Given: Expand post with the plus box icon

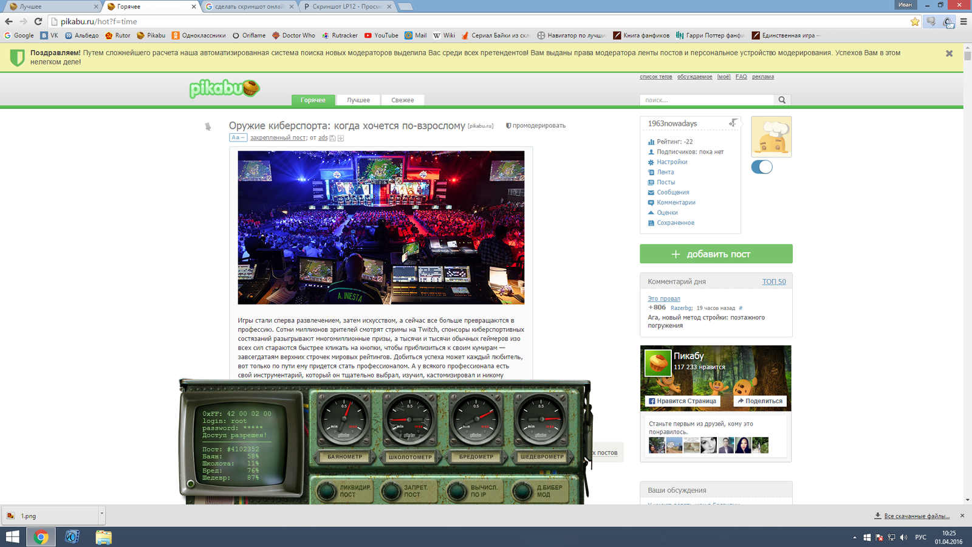Looking at the screenshot, I should [x=341, y=139].
